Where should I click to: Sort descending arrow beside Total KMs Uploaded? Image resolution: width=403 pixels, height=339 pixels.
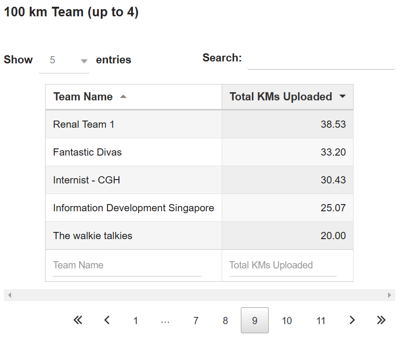(x=343, y=97)
